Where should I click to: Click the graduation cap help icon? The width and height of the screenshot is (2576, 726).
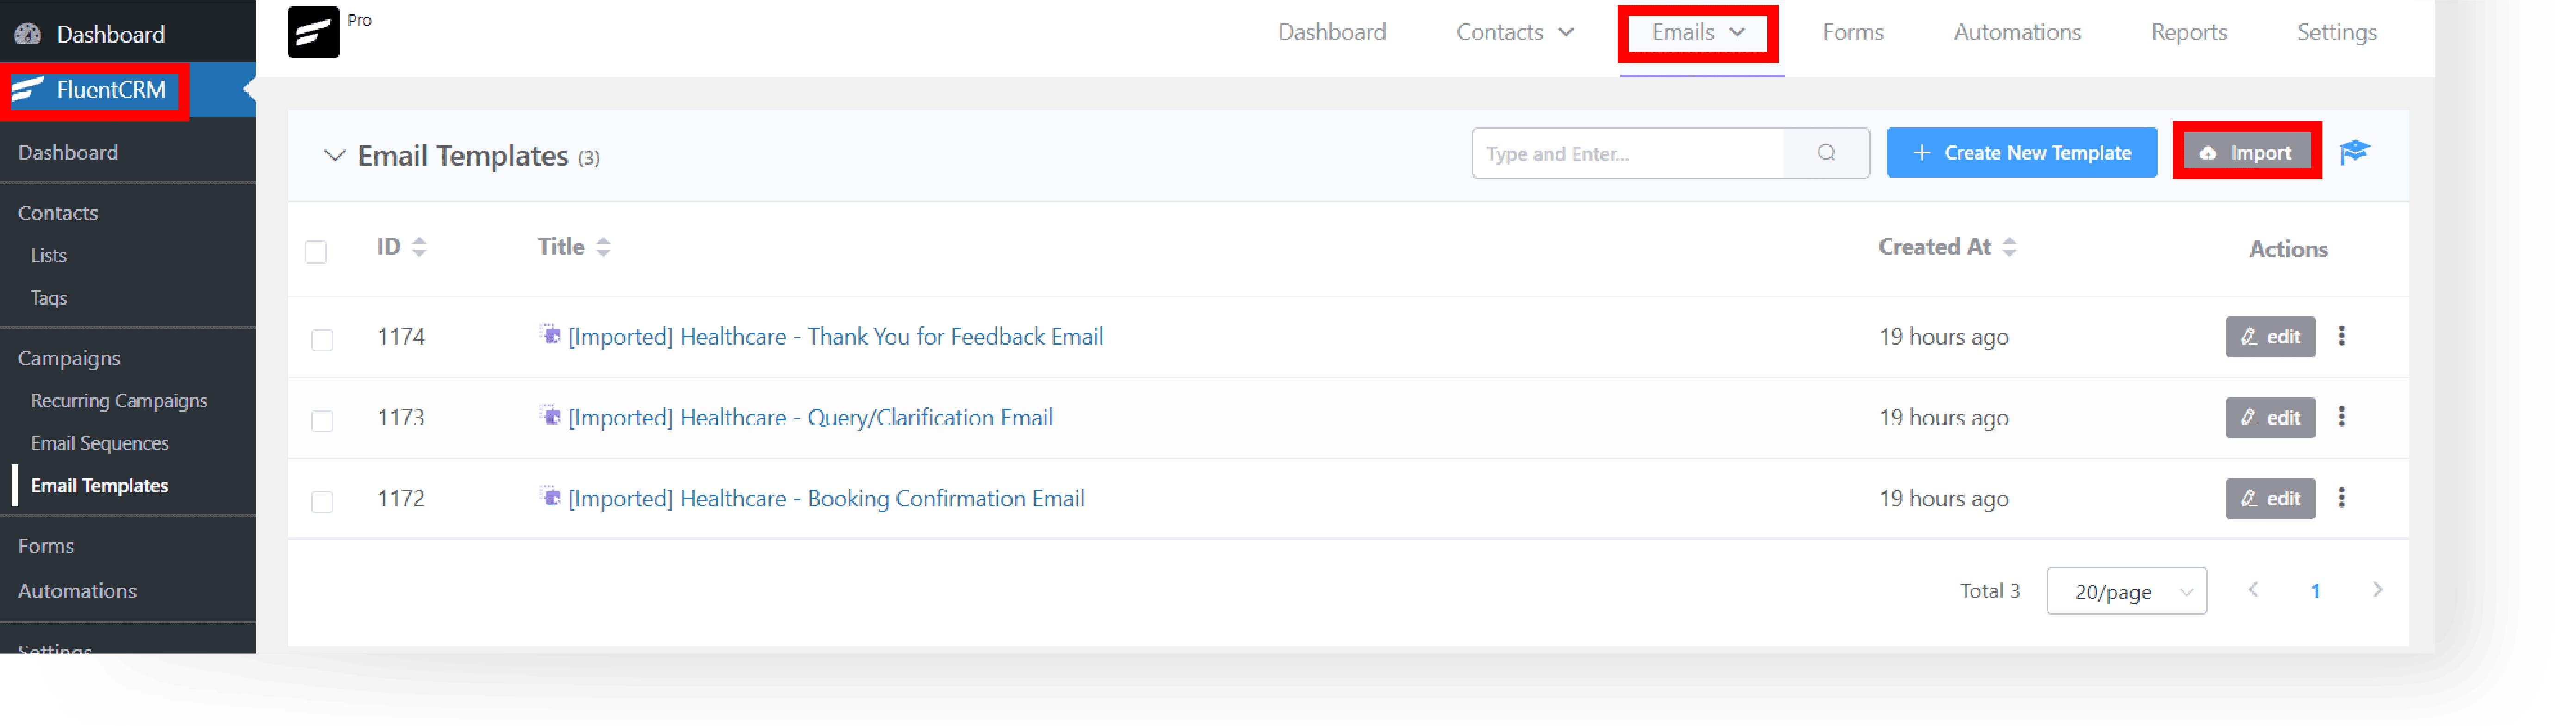pos(2354,152)
